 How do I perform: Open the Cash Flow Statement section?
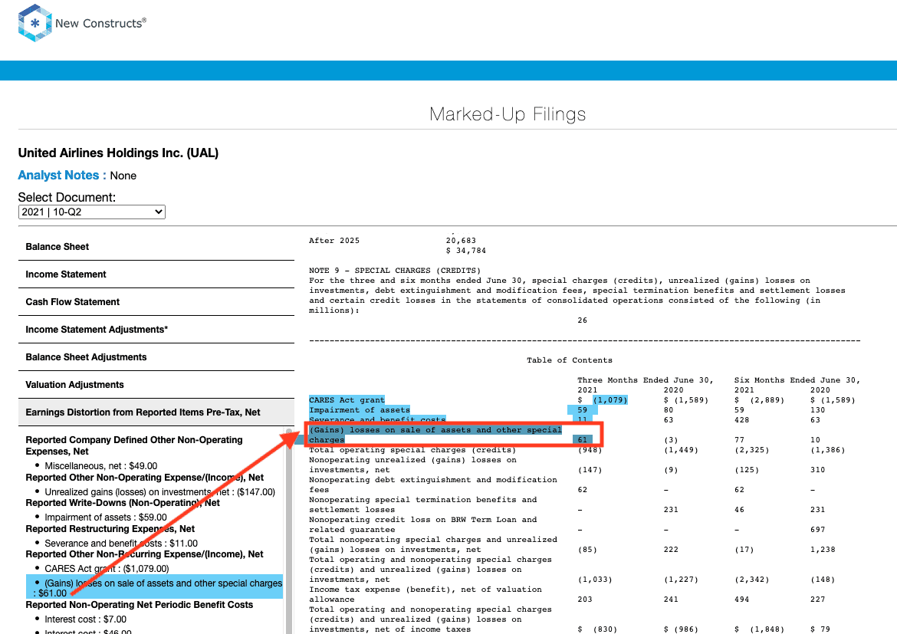coord(156,301)
